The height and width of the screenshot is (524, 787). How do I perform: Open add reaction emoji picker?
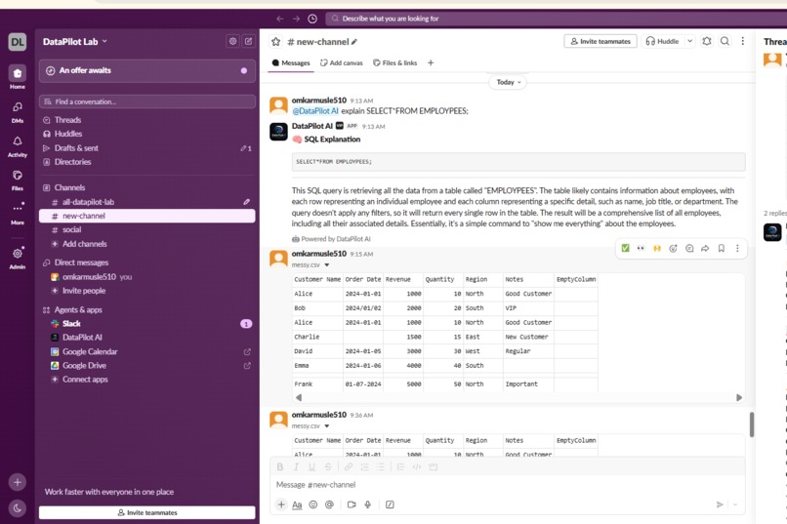coord(673,248)
